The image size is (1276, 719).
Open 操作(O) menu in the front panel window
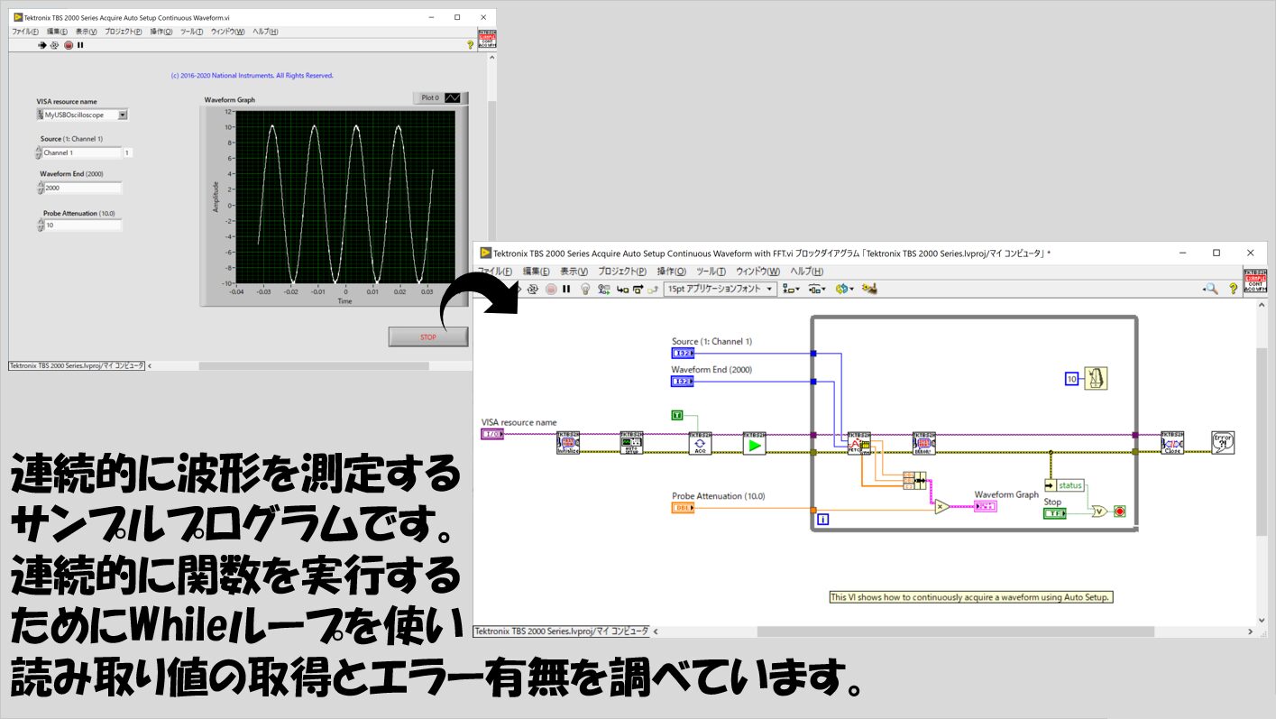pos(161,32)
